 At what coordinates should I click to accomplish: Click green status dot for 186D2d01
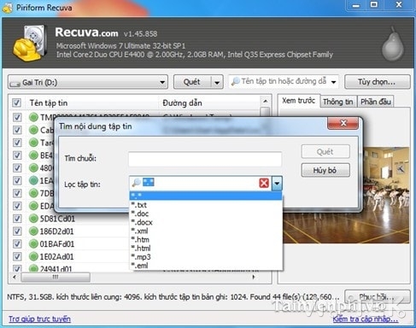(x=33, y=231)
